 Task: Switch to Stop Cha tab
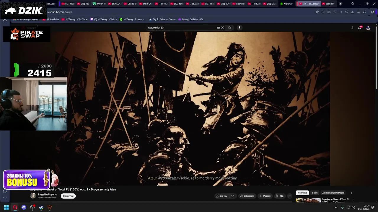tap(146, 4)
